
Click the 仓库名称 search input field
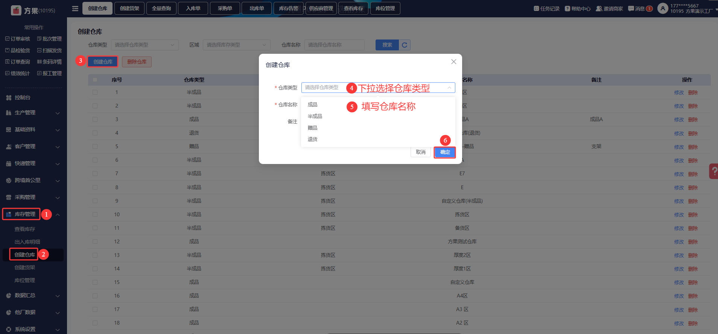[335, 45]
